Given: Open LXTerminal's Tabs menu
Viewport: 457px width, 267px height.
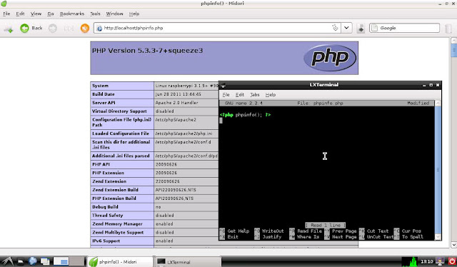Looking at the screenshot, I should click(x=255, y=95).
